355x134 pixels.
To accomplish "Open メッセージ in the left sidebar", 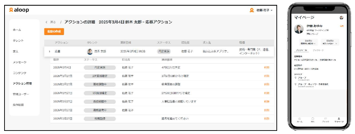I will point(19,62).
